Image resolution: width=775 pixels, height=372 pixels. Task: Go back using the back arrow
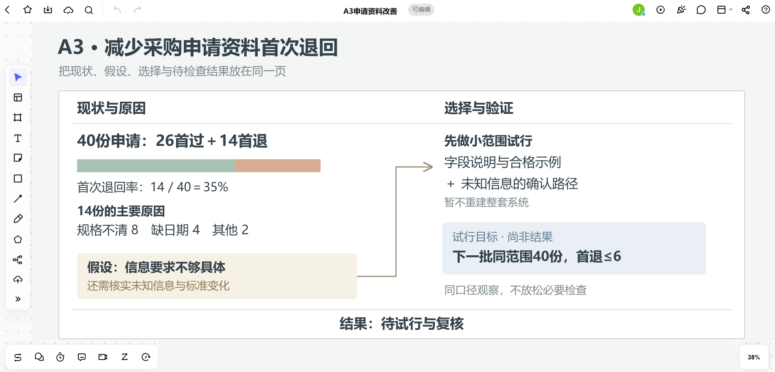point(7,10)
